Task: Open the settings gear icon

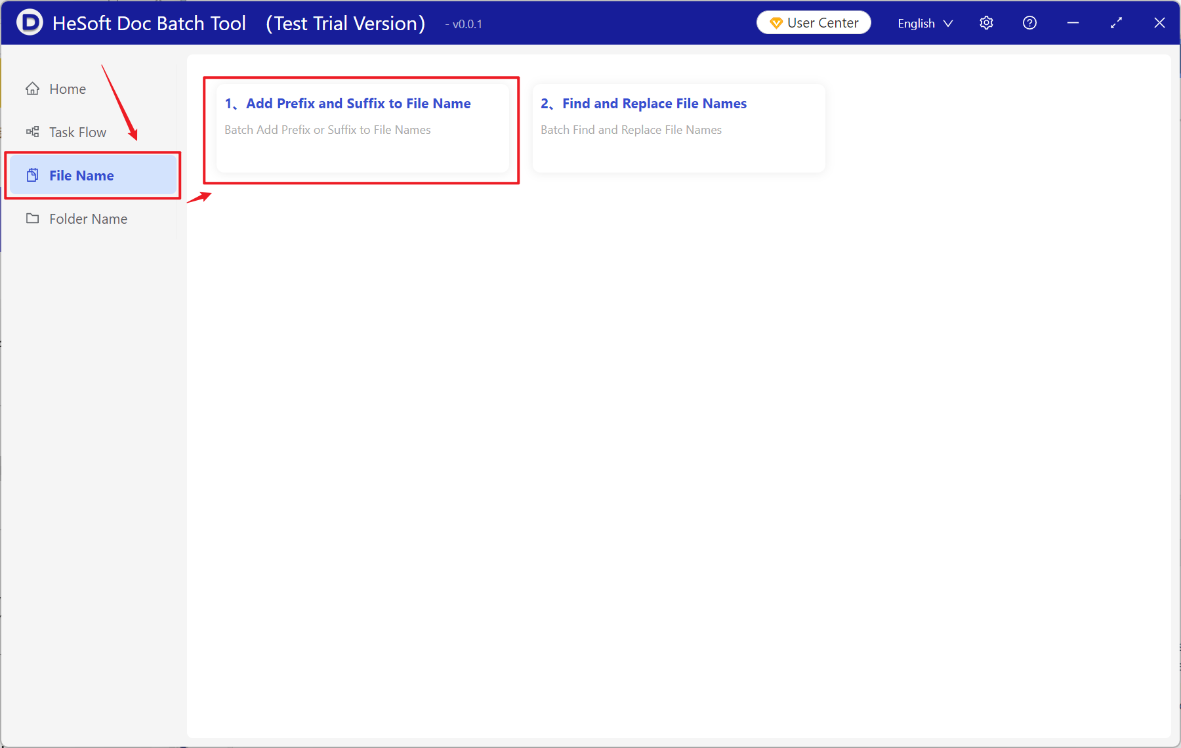Action: coord(986,23)
